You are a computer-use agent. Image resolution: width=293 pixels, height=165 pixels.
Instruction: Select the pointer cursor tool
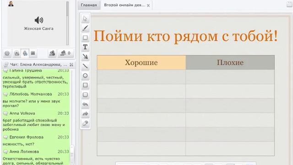click(x=85, y=18)
